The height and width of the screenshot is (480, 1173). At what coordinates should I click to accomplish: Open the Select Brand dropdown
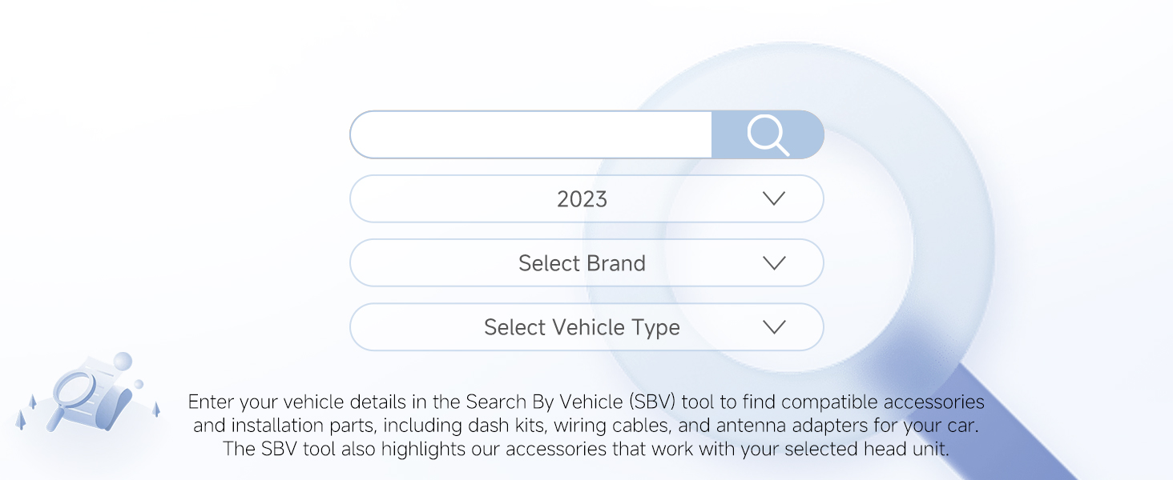[586, 262]
